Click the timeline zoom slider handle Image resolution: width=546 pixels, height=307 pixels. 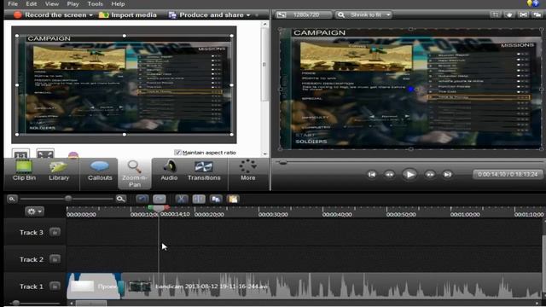click(x=68, y=199)
